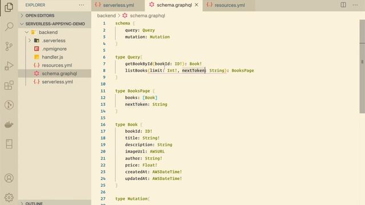Click 'description' field on line 19

click(x=139, y=145)
